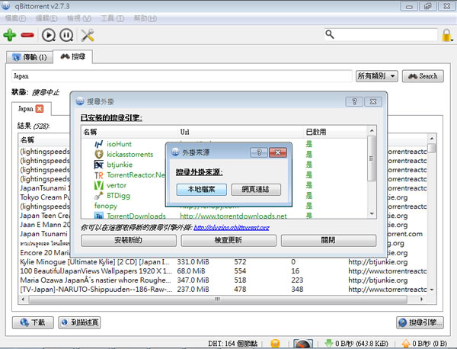Open the 幫助(H) menu
457x349 pixels.
pyautogui.click(x=145, y=18)
